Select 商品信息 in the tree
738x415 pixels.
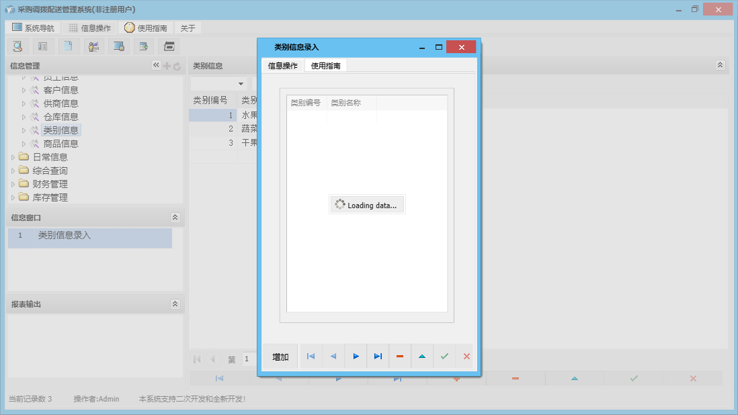click(x=60, y=144)
